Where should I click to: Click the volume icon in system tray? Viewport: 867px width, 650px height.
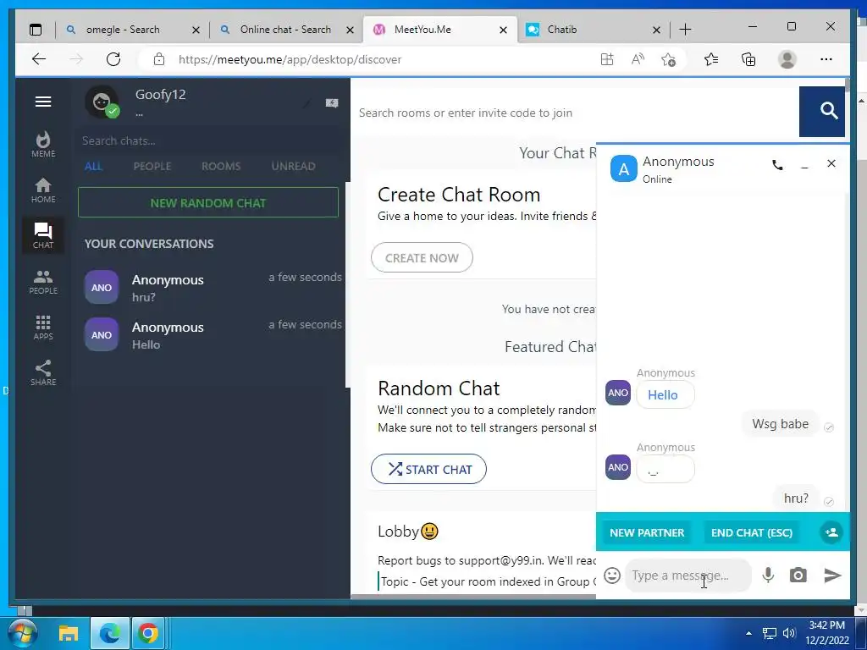pyautogui.click(x=789, y=633)
